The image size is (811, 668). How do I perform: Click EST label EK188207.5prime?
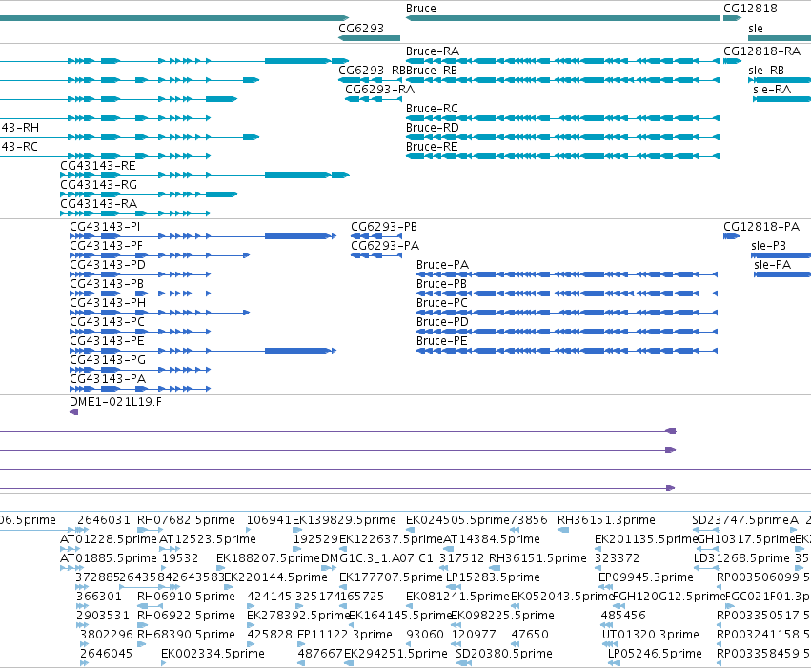click(269, 559)
